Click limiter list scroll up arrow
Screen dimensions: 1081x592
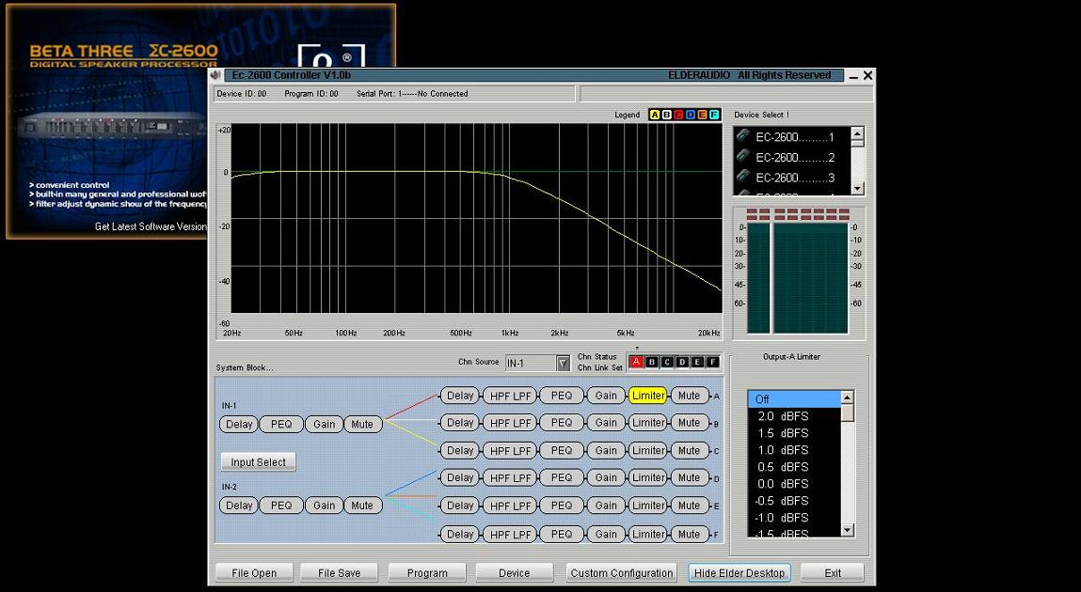[x=848, y=397]
